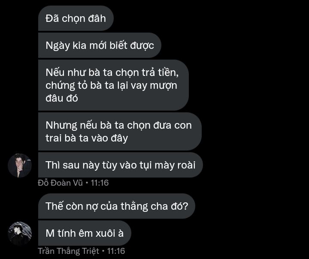309x259 pixels.
Task: Open Trần Thắng Triệt's profile picture
Action: (20, 234)
